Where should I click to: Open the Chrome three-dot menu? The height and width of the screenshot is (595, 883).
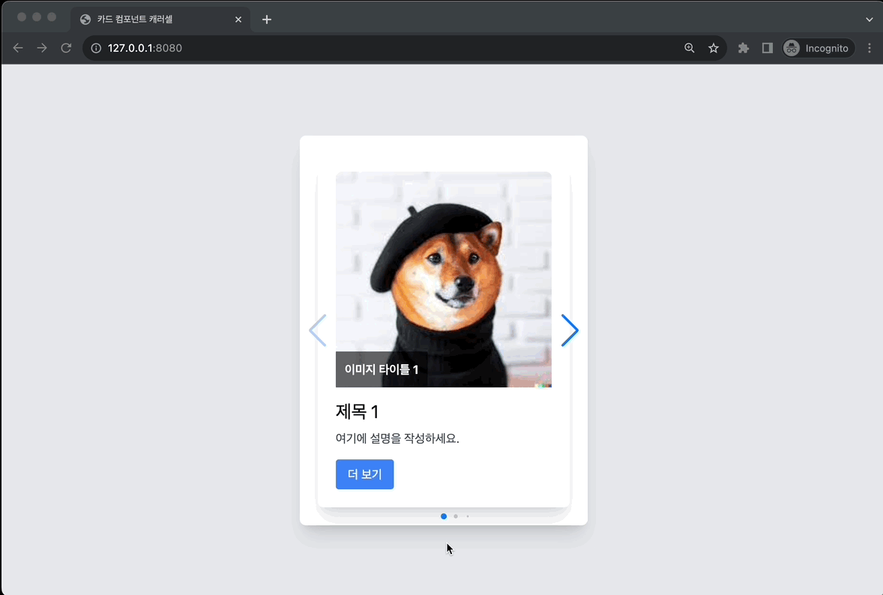tap(870, 48)
